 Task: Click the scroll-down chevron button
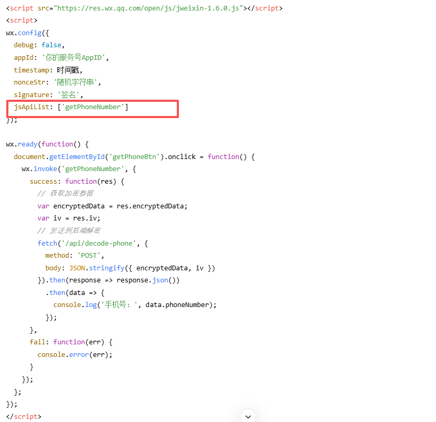[x=248, y=416]
